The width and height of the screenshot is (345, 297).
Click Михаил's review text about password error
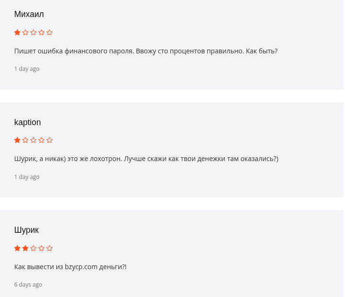coord(146,51)
